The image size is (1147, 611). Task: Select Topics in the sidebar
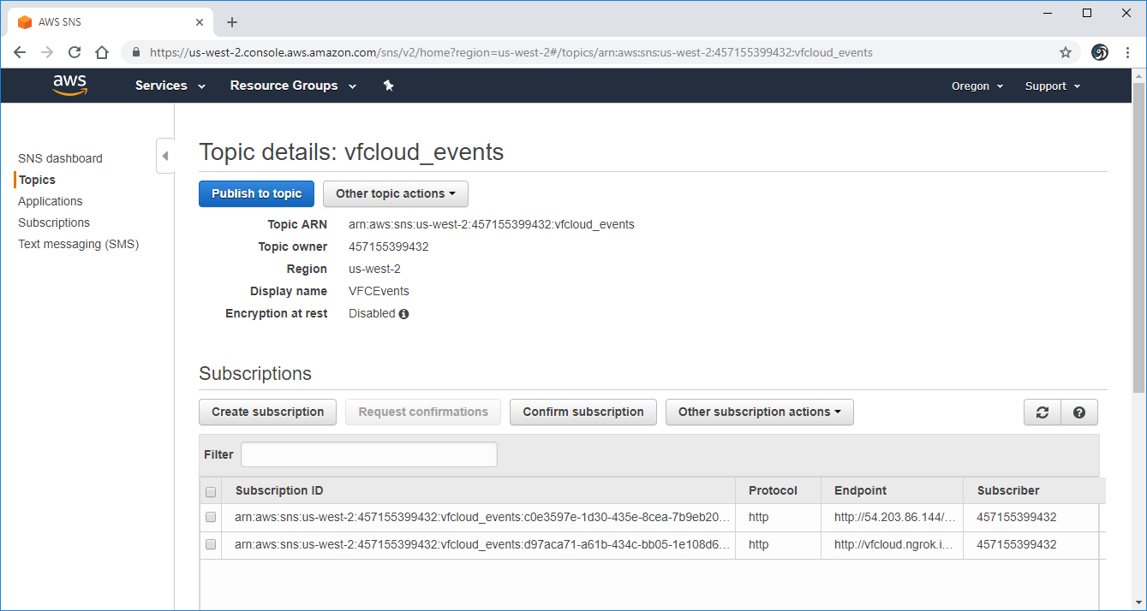pyautogui.click(x=37, y=180)
